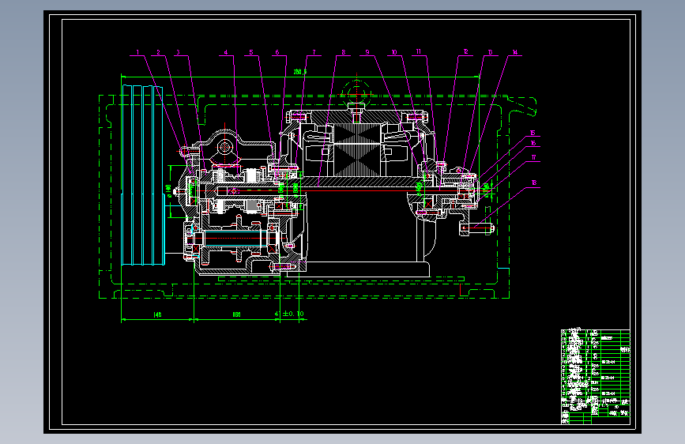Click the magenta callout number 6
This screenshot has height=444, width=685.
(x=277, y=52)
